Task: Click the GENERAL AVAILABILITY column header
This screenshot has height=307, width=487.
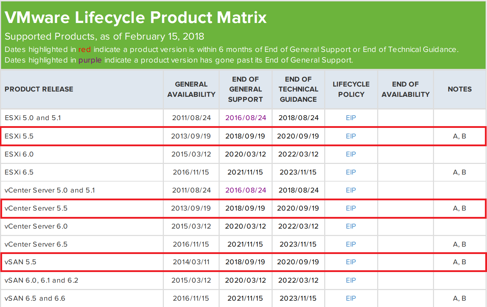Action: pyautogui.click(x=191, y=89)
